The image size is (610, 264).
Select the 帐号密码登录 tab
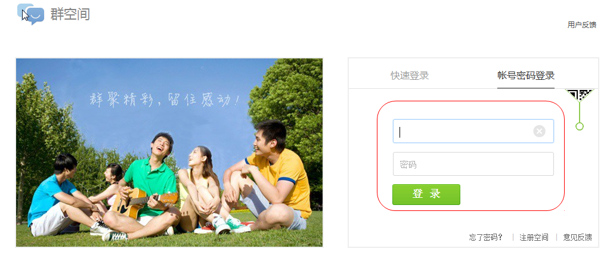tap(525, 76)
